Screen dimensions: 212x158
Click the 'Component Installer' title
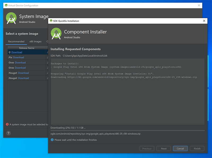pyautogui.click(x=85, y=32)
